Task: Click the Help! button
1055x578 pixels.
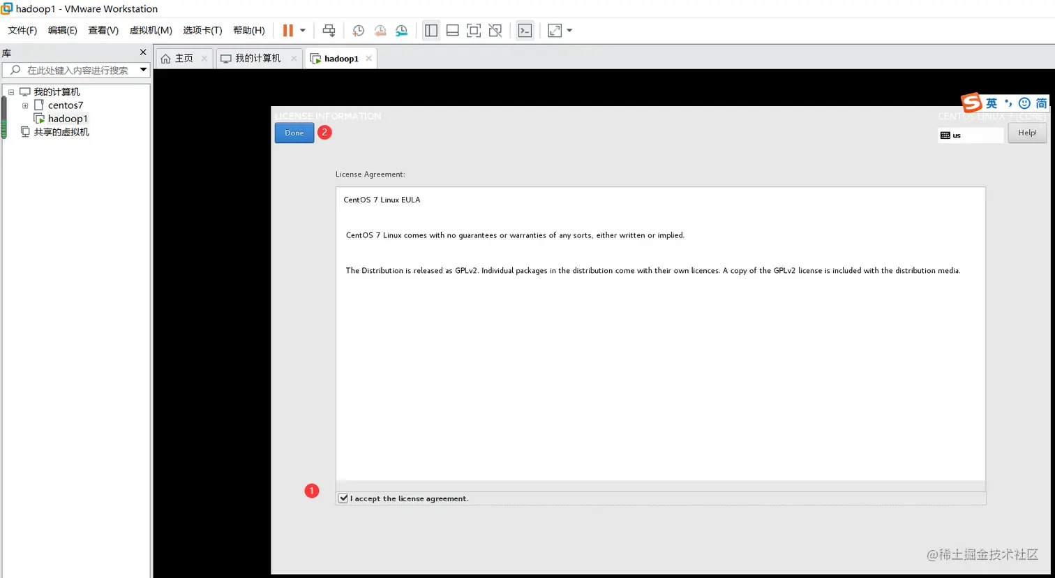Action: pos(1027,133)
